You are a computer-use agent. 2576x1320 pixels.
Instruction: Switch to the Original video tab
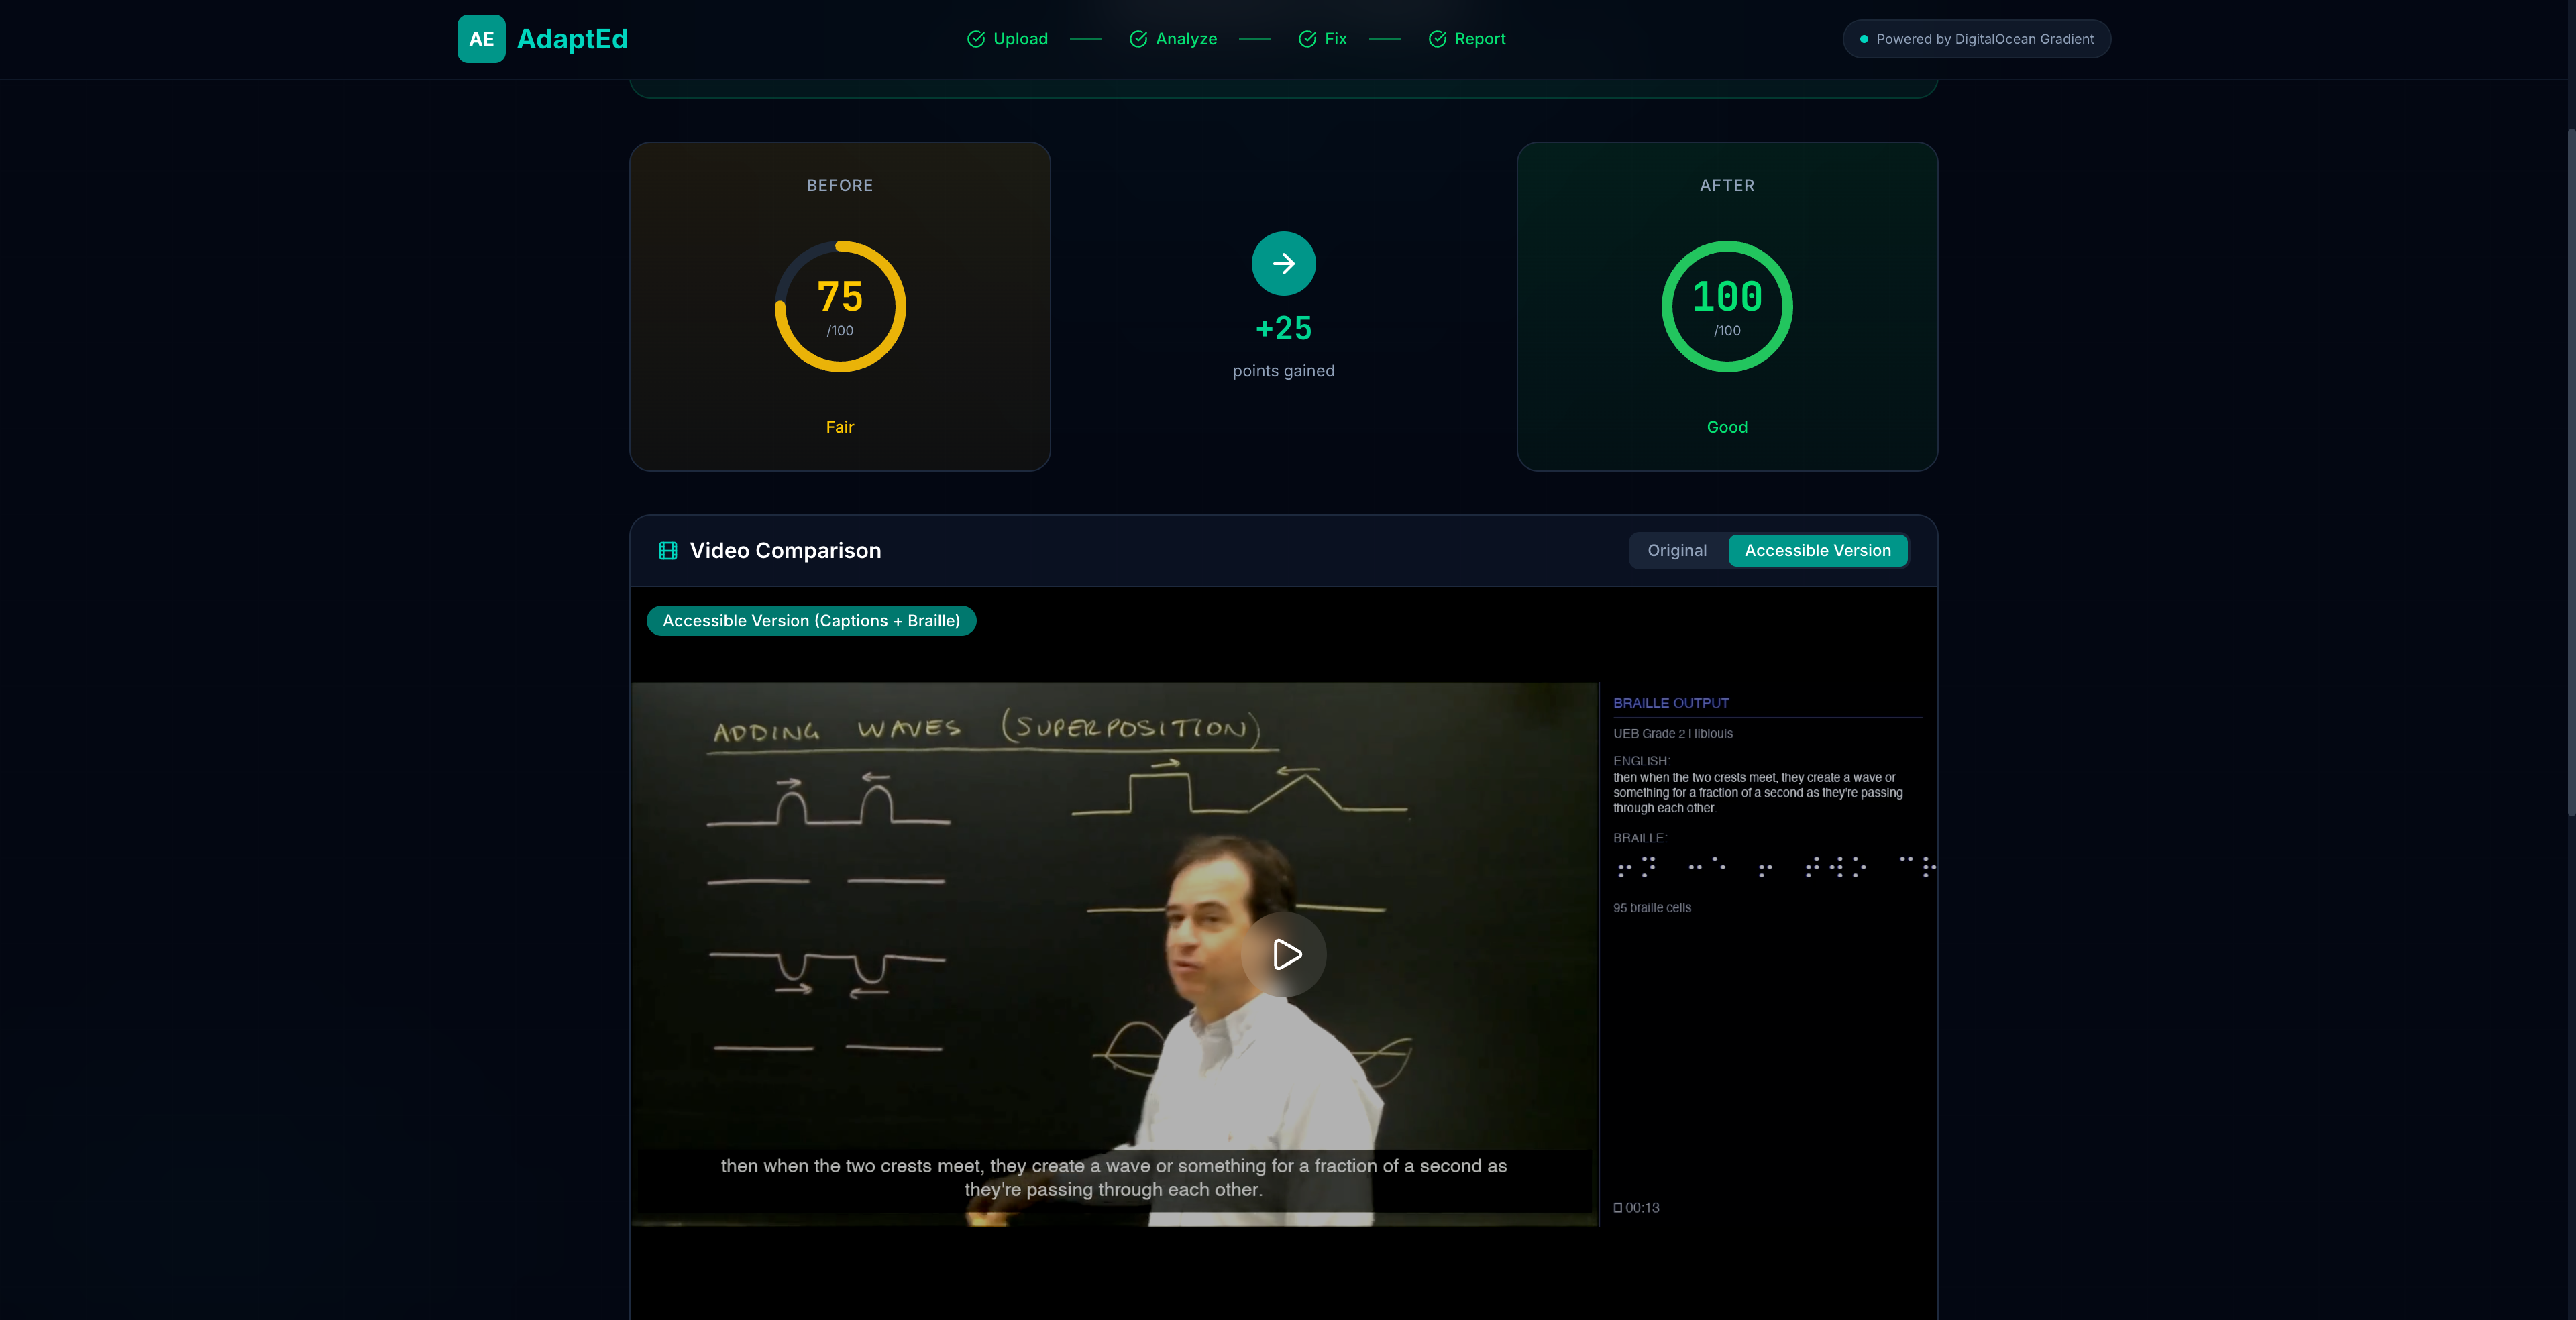pyautogui.click(x=1677, y=551)
